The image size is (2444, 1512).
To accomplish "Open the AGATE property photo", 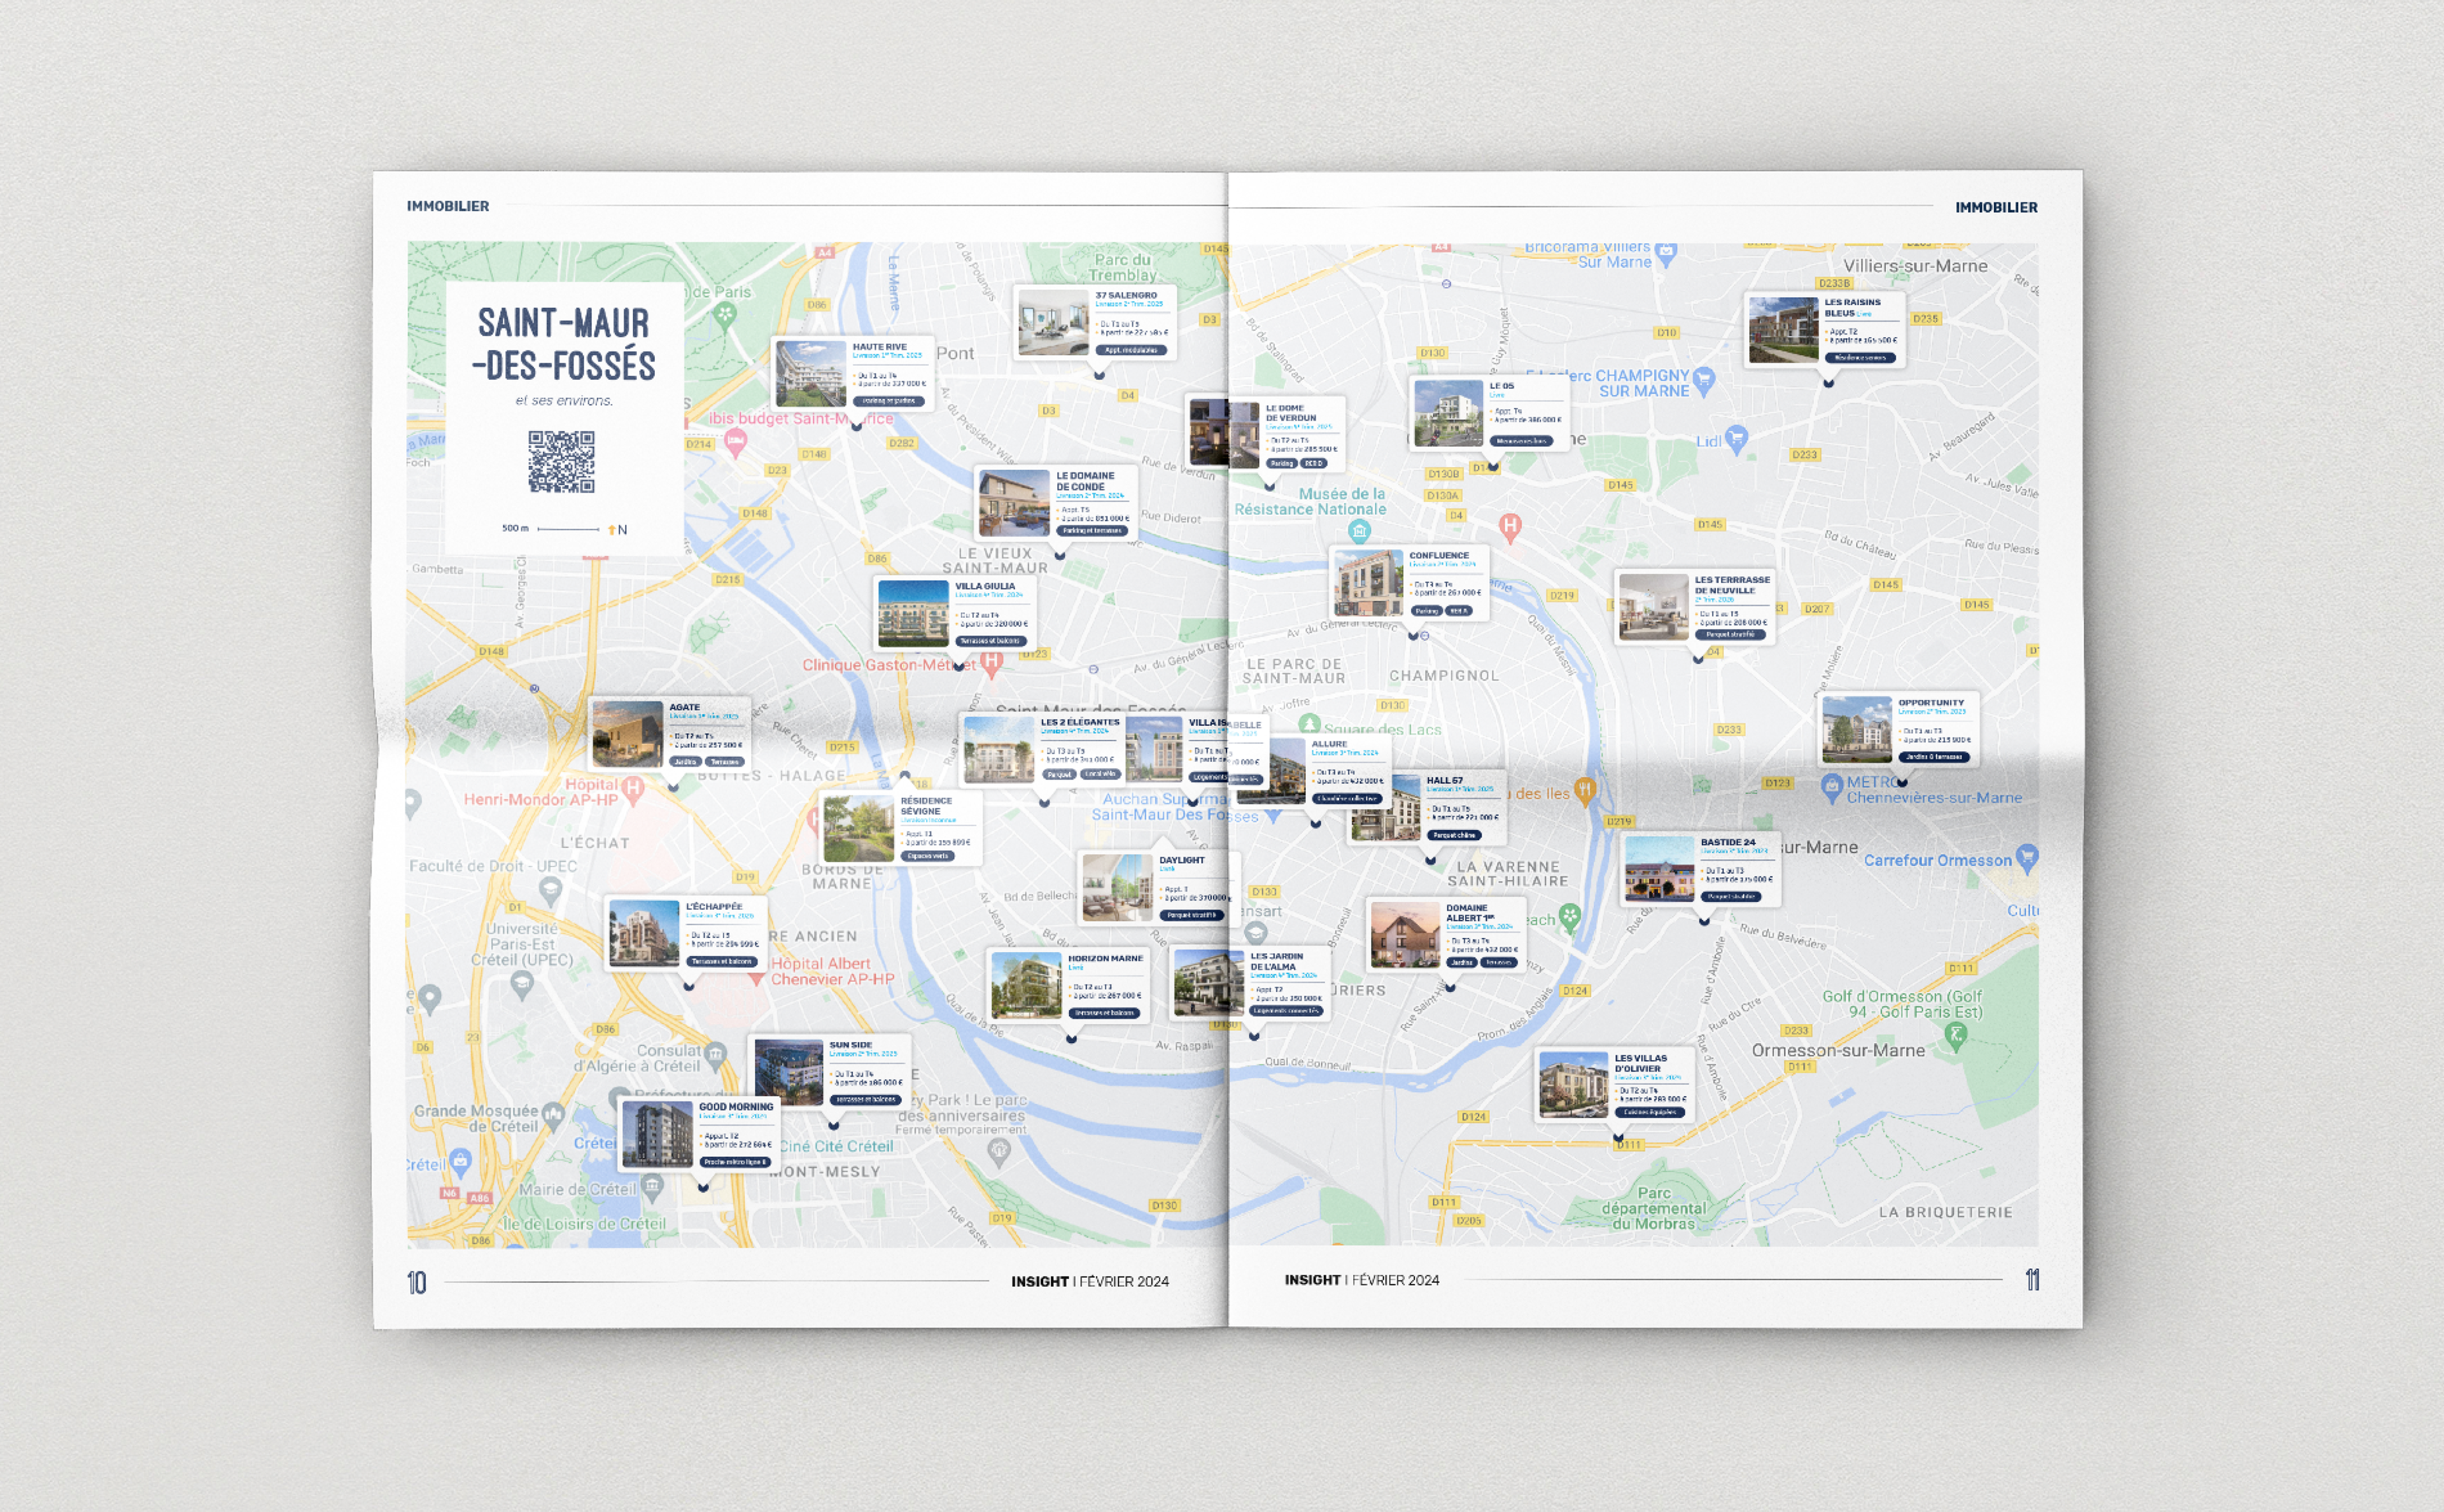I will (x=628, y=734).
